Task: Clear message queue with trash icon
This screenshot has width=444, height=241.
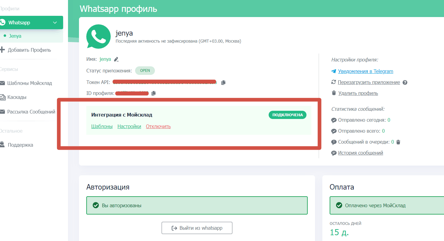Action: point(398,142)
